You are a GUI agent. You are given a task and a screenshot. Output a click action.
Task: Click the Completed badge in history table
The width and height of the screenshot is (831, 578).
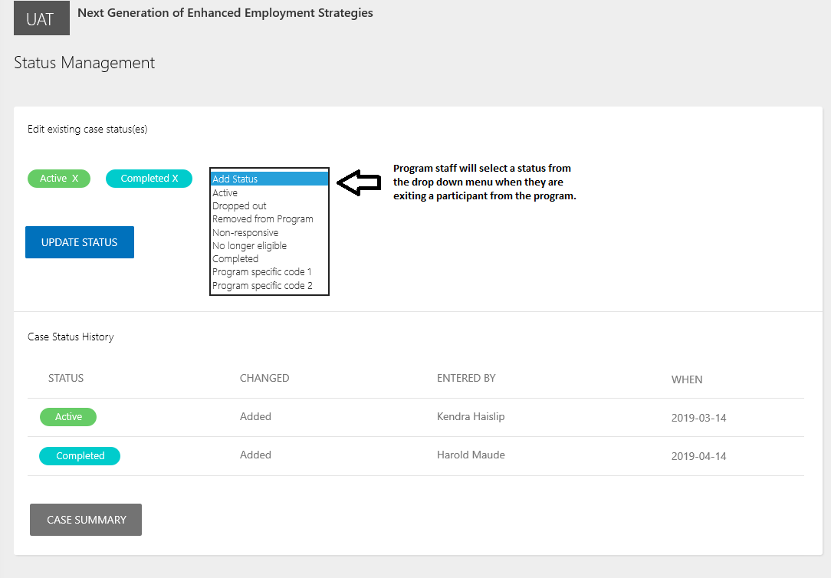(80, 456)
